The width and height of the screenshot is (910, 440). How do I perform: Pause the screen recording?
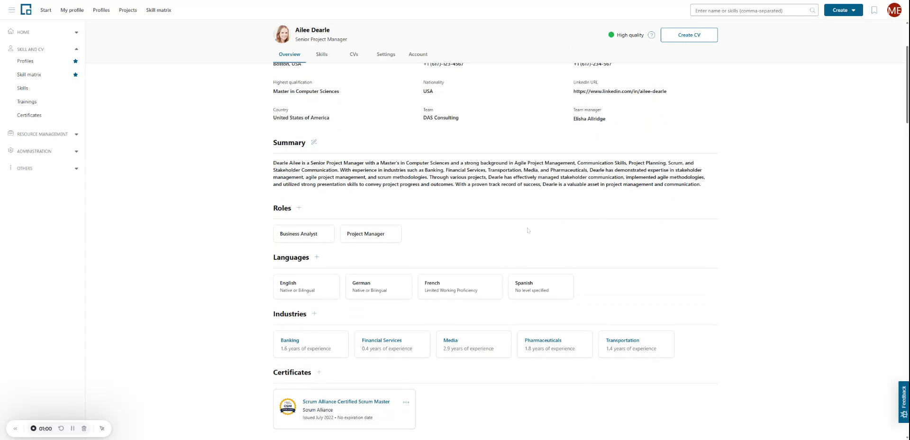click(73, 428)
